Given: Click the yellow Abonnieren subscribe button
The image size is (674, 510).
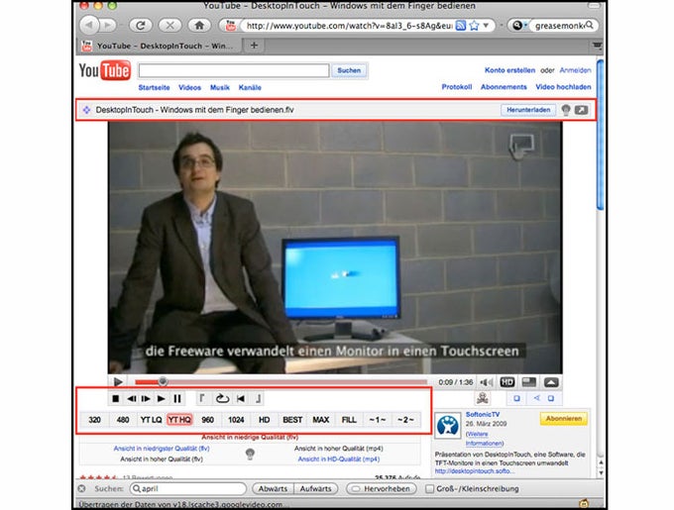Looking at the screenshot, I should [x=564, y=419].
